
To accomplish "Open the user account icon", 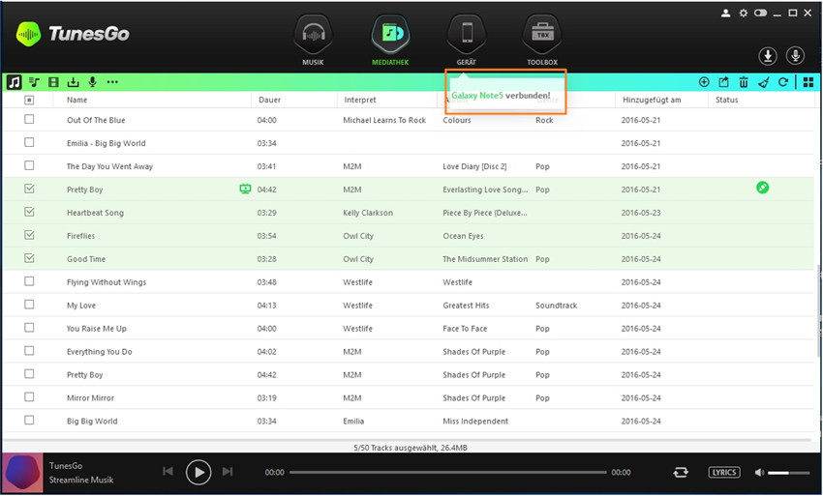I will (x=725, y=14).
